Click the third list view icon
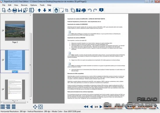This screenshot has height=113, width=160. (14, 107)
